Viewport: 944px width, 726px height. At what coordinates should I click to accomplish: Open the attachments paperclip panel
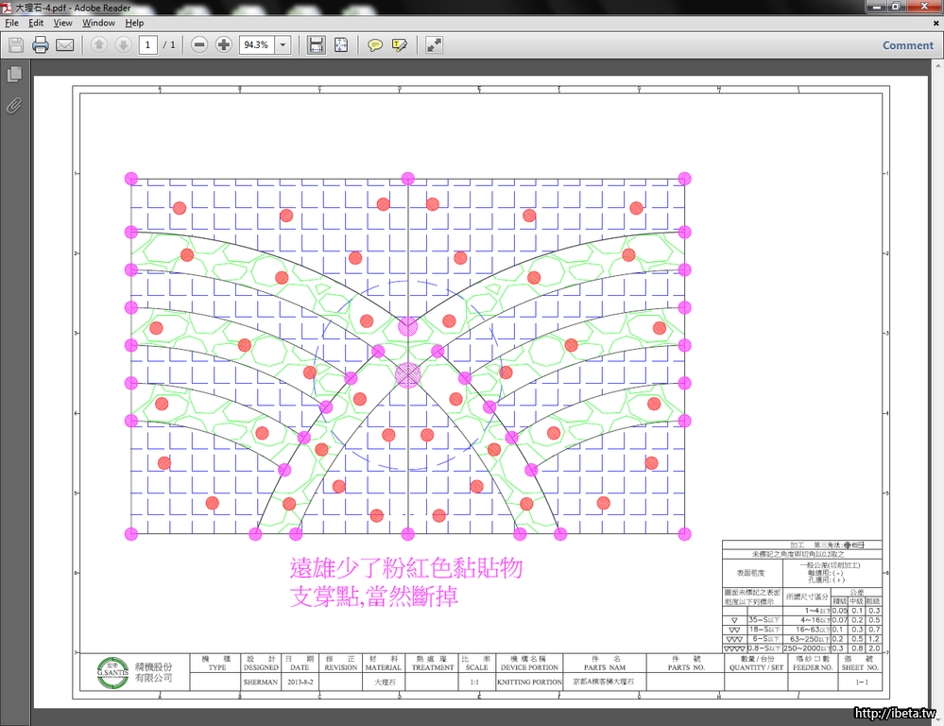click(x=14, y=105)
